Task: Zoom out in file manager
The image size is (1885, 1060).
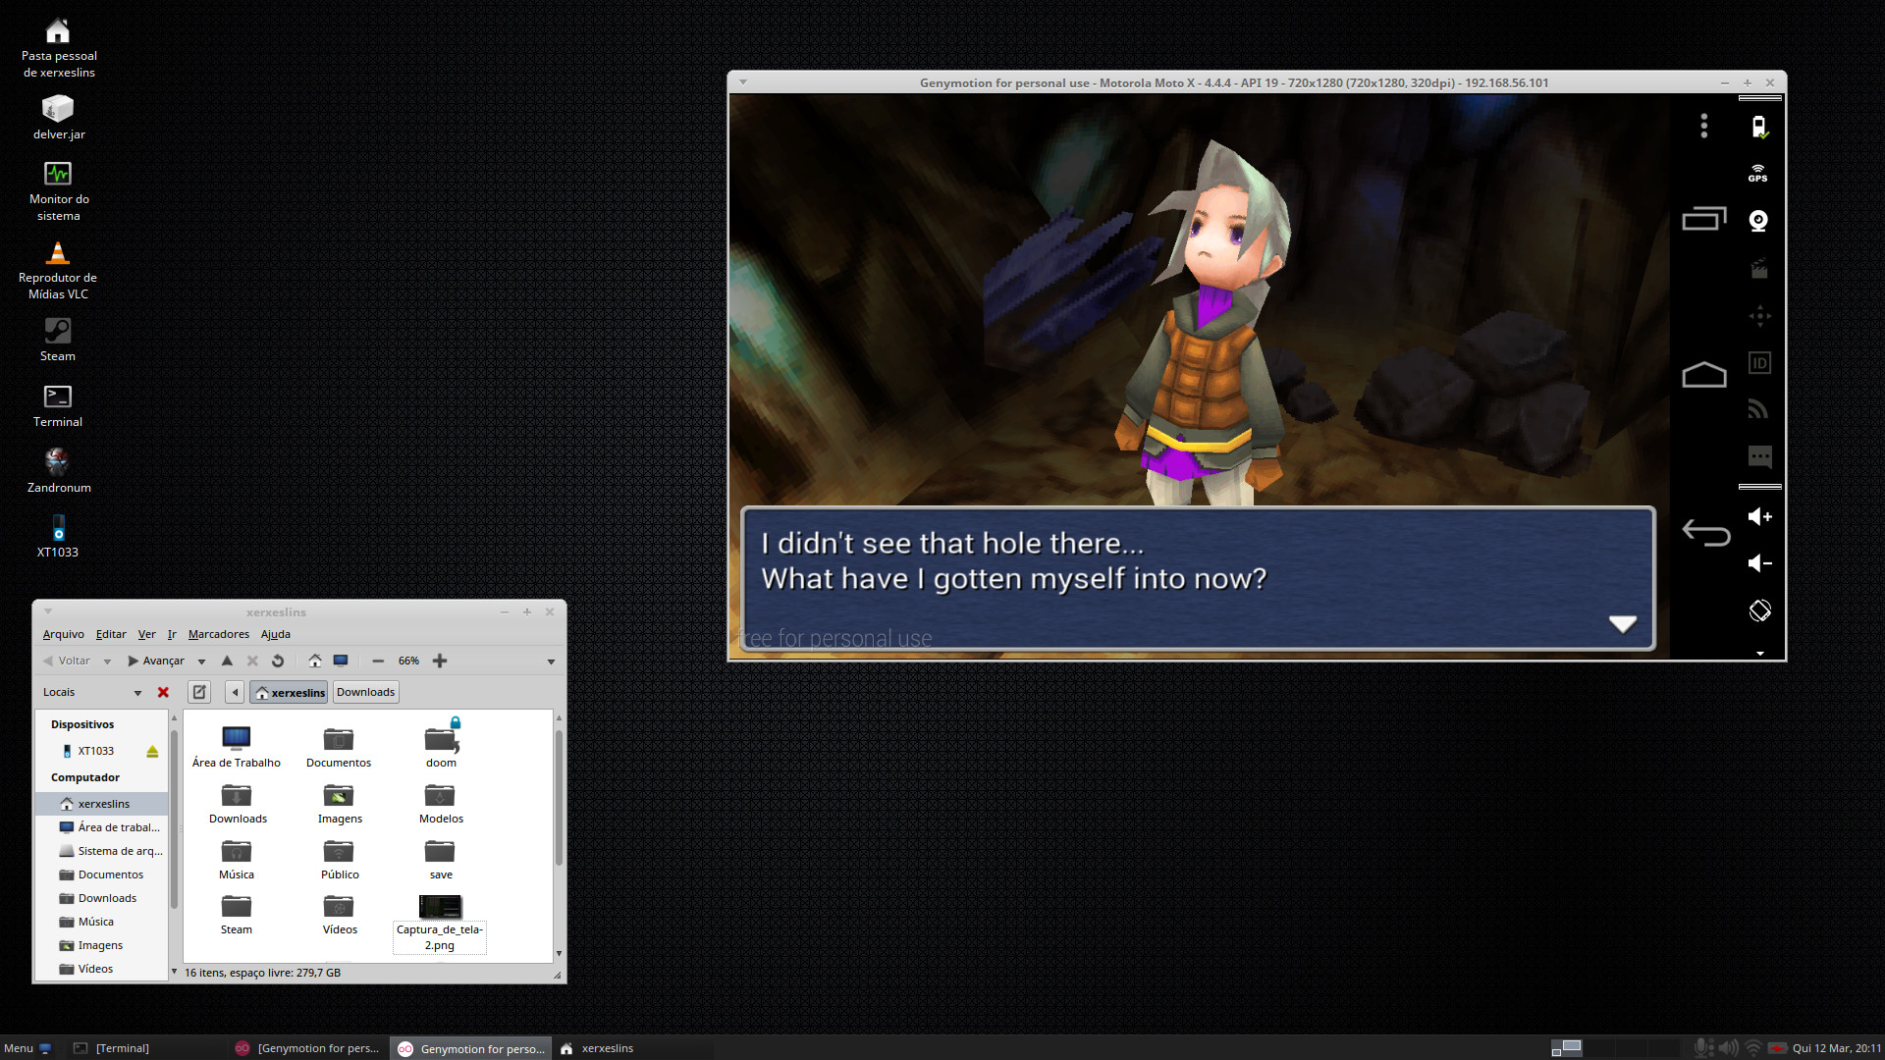Action: pos(378,661)
